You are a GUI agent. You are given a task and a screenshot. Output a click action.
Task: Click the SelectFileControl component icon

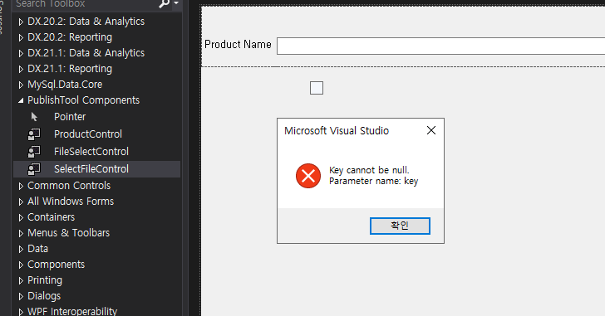[x=34, y=168]
